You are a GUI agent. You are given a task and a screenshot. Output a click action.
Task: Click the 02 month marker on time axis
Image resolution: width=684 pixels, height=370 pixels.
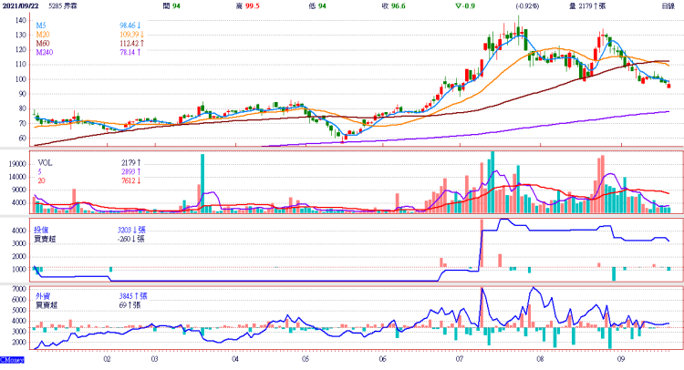click(x=107, y=359)
